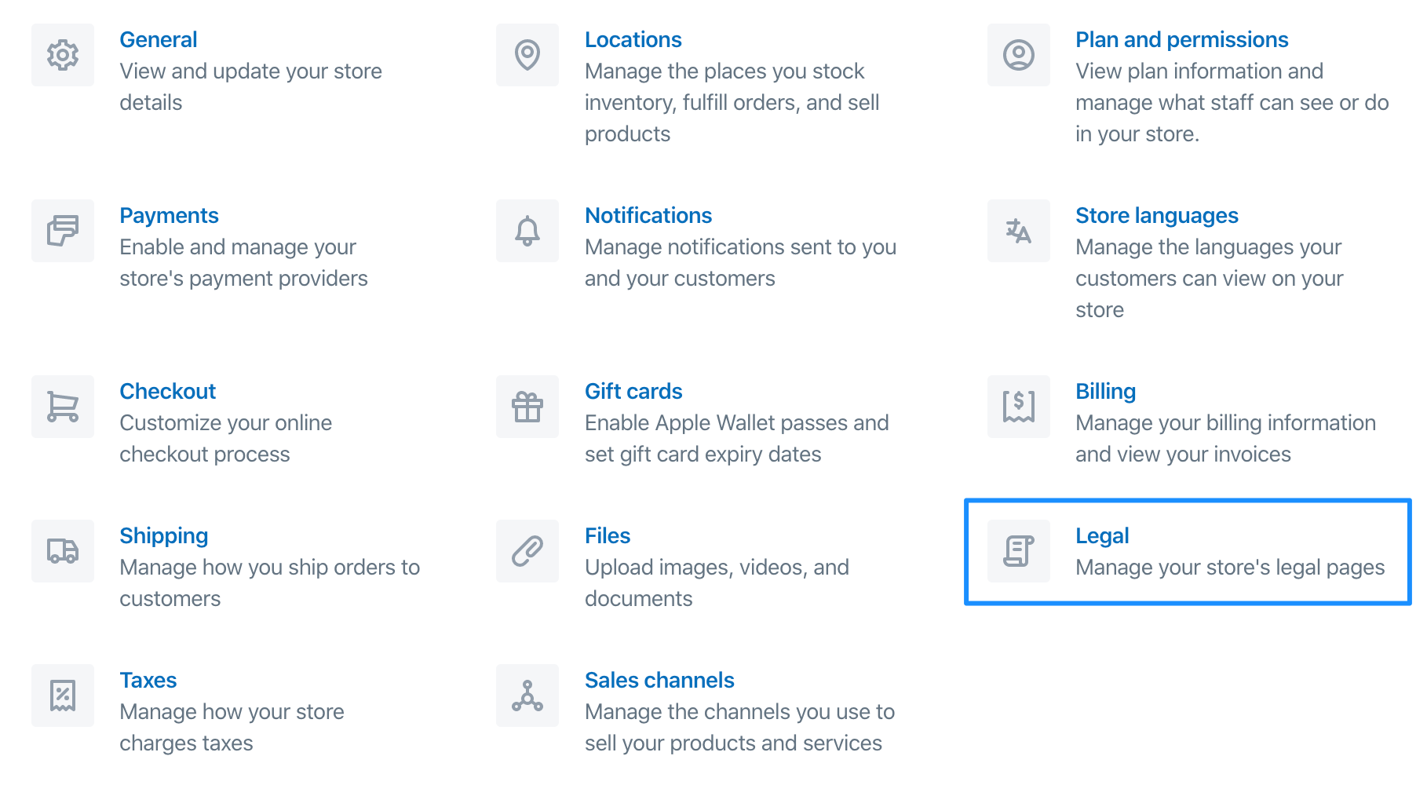Open the Payments settings link
1427x796 pixels.
(169, 215)
